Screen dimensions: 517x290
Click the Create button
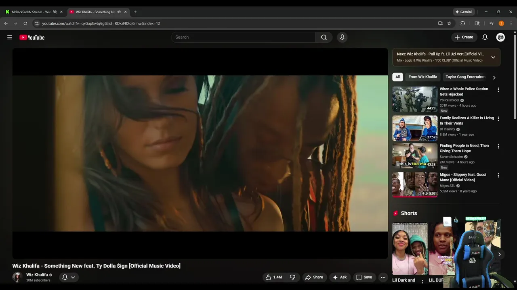tap(464, 37)
